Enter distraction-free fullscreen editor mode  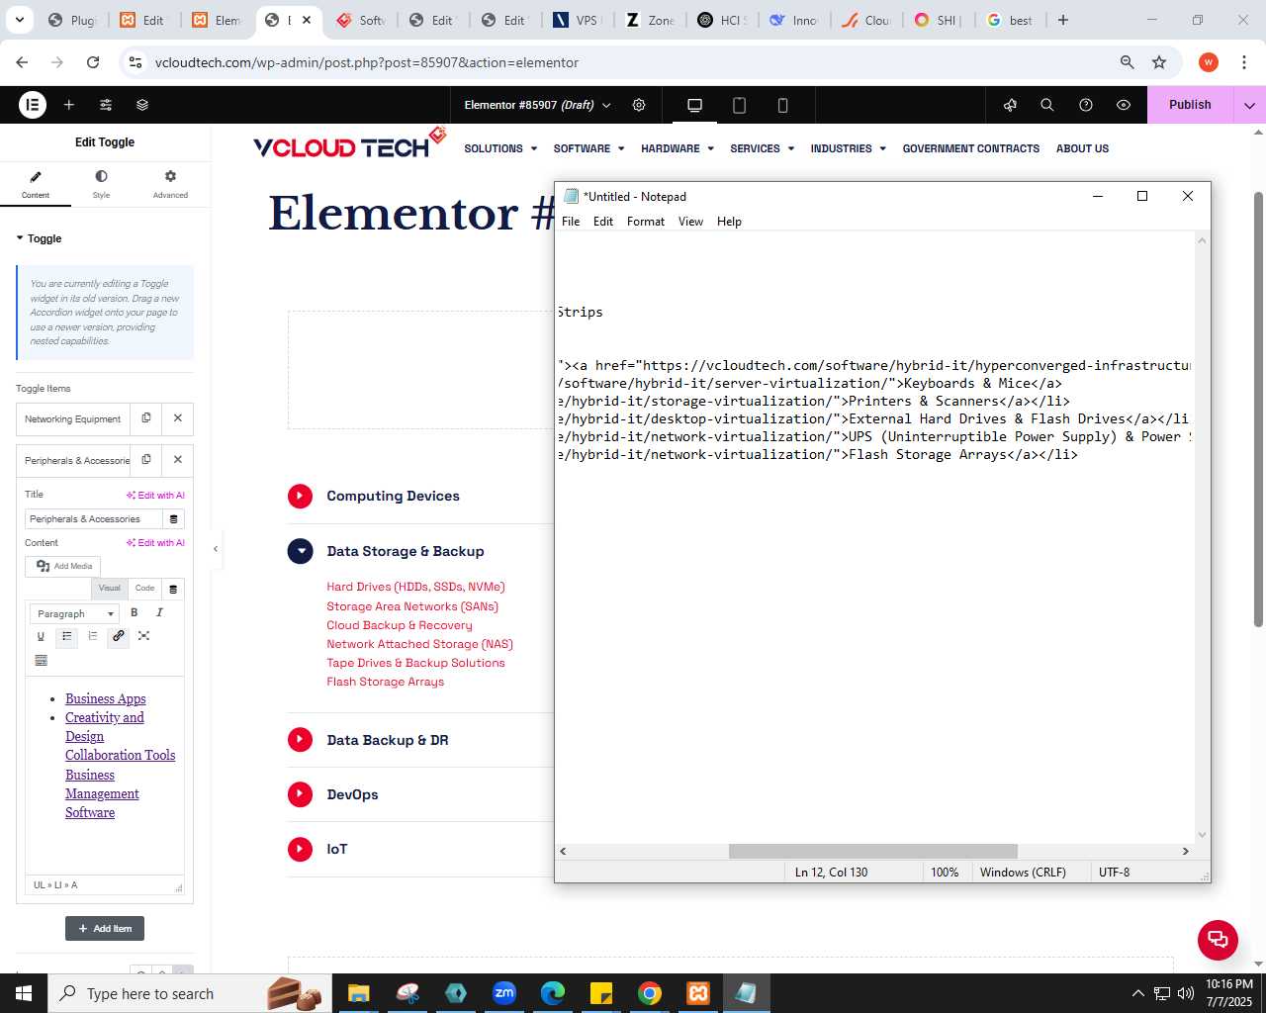pyautogui.click(x=143, y=636)
